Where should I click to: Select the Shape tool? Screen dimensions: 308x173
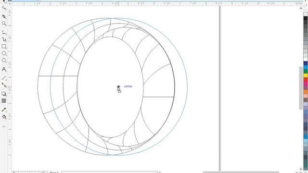4,8
